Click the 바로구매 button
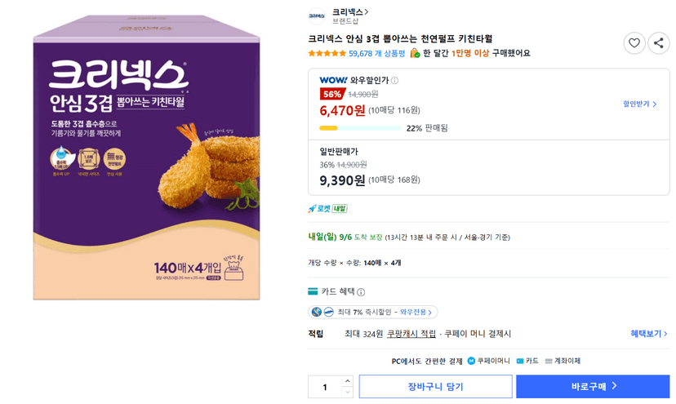 (x=593, y=386)
